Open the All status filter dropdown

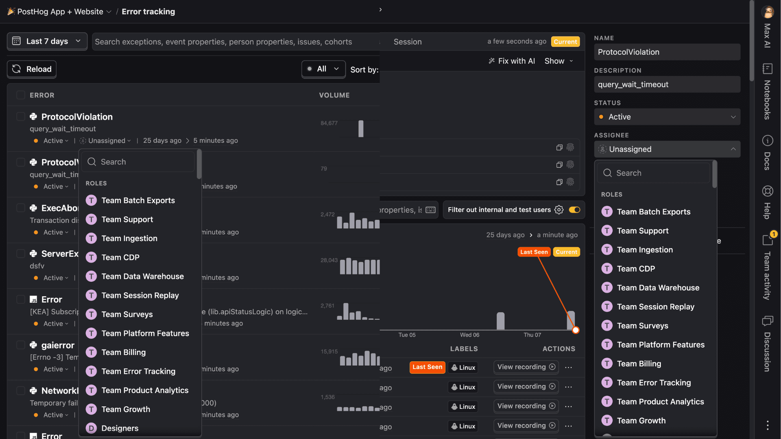323,69
